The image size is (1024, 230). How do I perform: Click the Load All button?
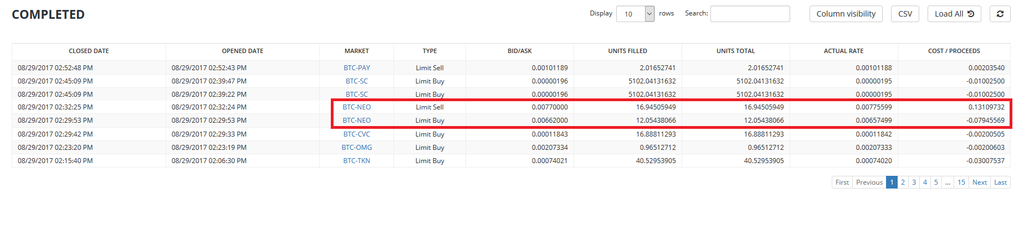tap(954, 14)
